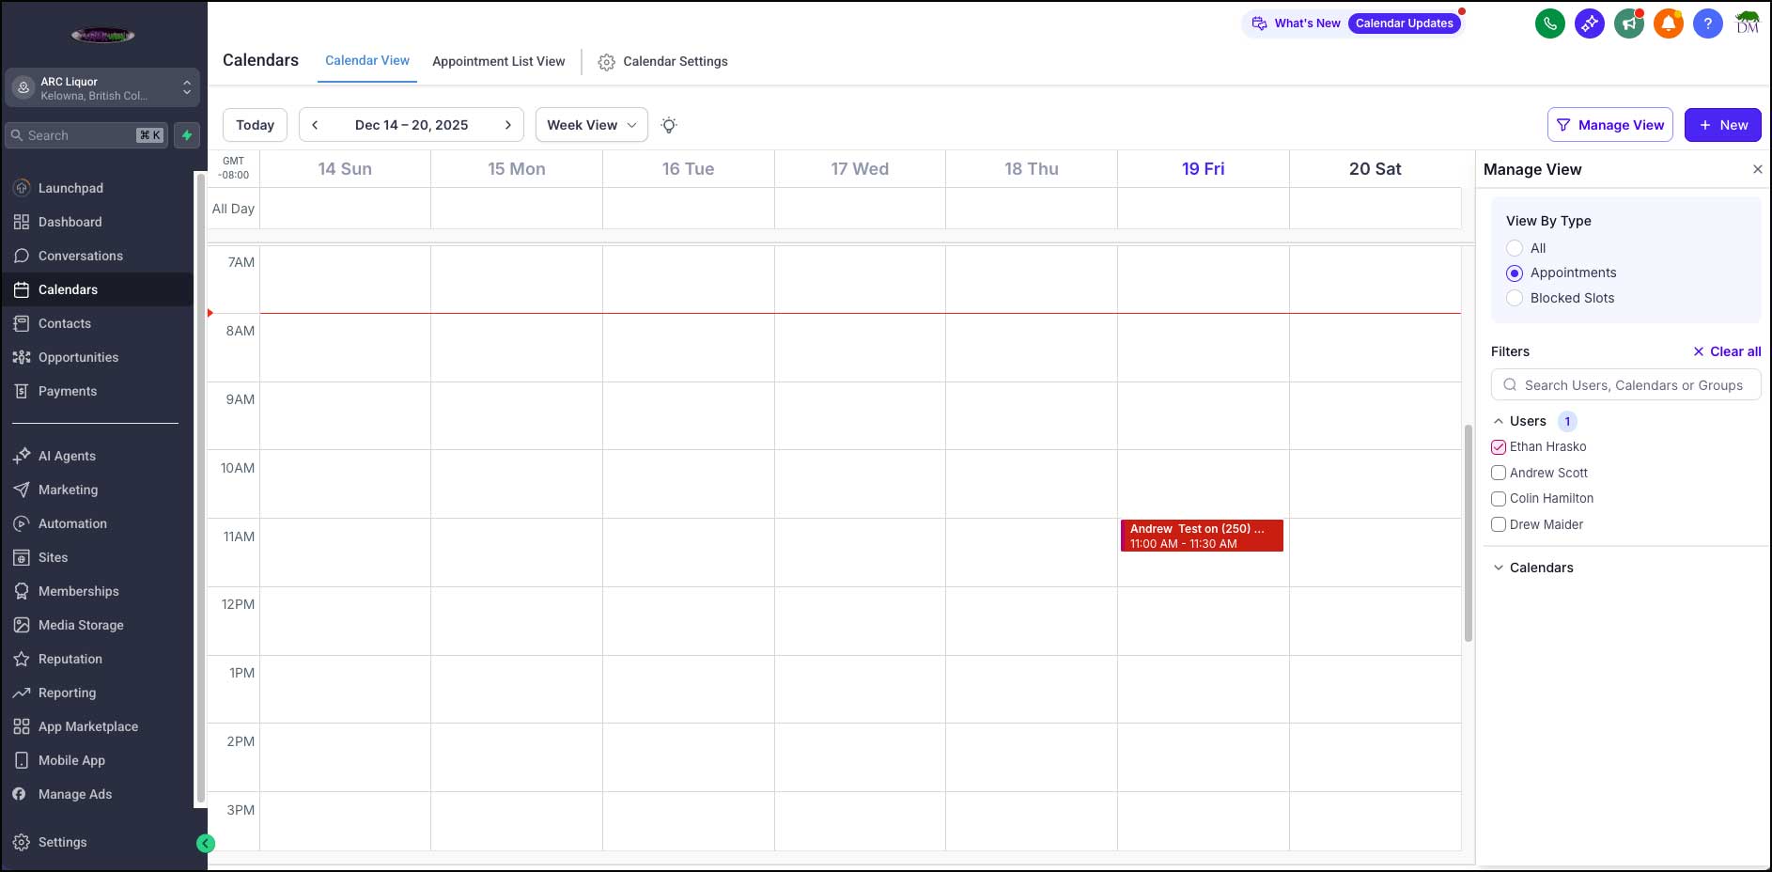The width and height of the screenshot is (1772, 872).
Task: Open the Week View dropdown
Action: point(590,124)
